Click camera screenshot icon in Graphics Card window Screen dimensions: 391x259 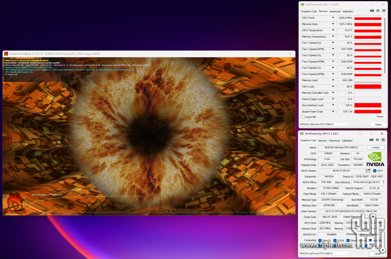pos(371,140)
